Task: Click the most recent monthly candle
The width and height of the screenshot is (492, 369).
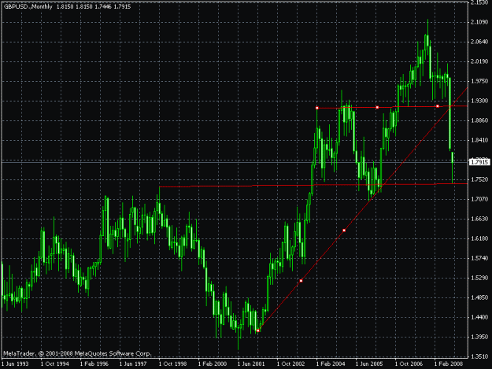Action: 453,168
